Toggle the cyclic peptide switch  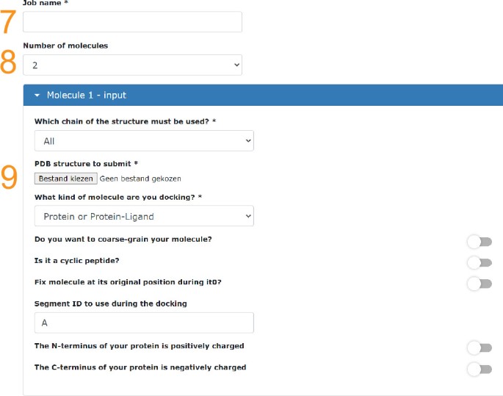(479, 262)
